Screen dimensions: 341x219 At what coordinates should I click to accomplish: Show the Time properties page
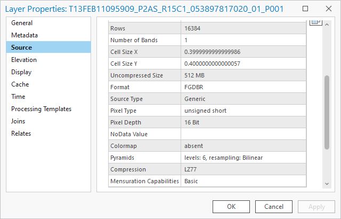[x=18, y=97]
